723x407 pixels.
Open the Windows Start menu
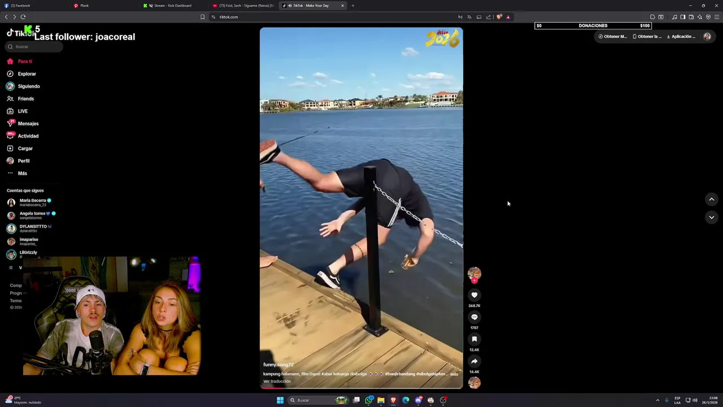click(x=280, y=400)
